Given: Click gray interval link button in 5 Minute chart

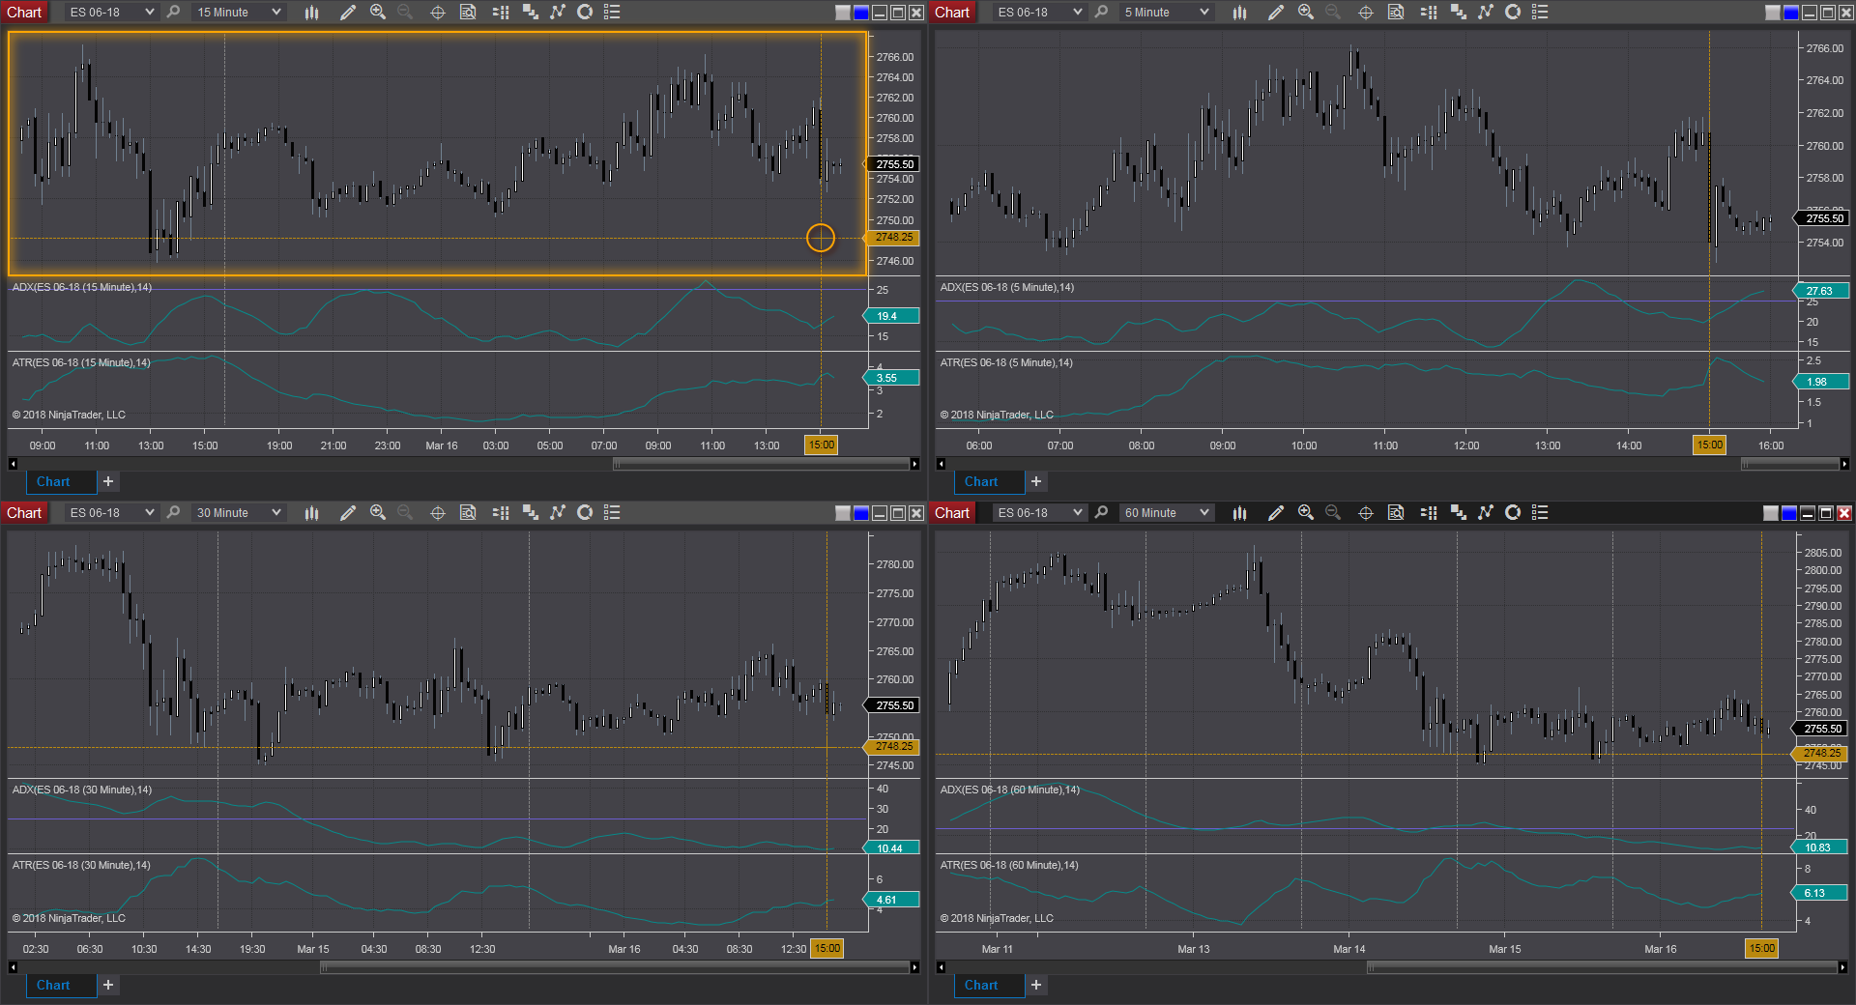Looking at the screenshot, I should click(x=1772, y=13).
